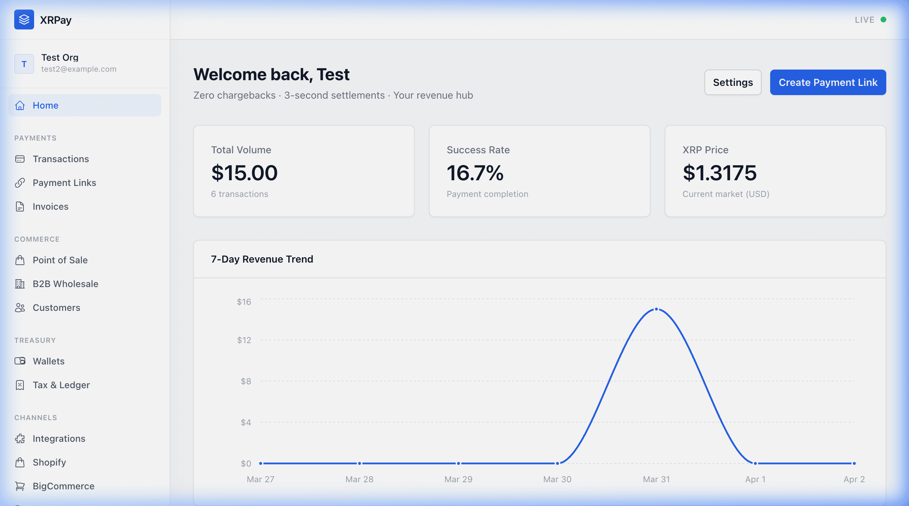The height and width of the screenshot is (506, 909).
Task: Open the Integrations puzzle icon
Action: (20, 439)
